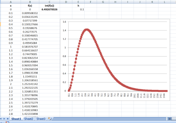176x123 pixels.
Task: Jump to last sheet navigation arrow
Action: tap(8, 119)
